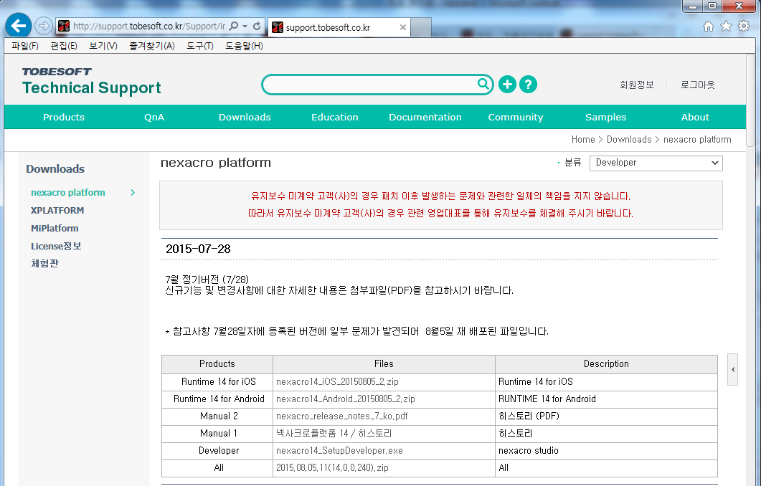Maximize the browser window
The width and height of the screenshot is (761, 486).
click(x=712, y=6)
